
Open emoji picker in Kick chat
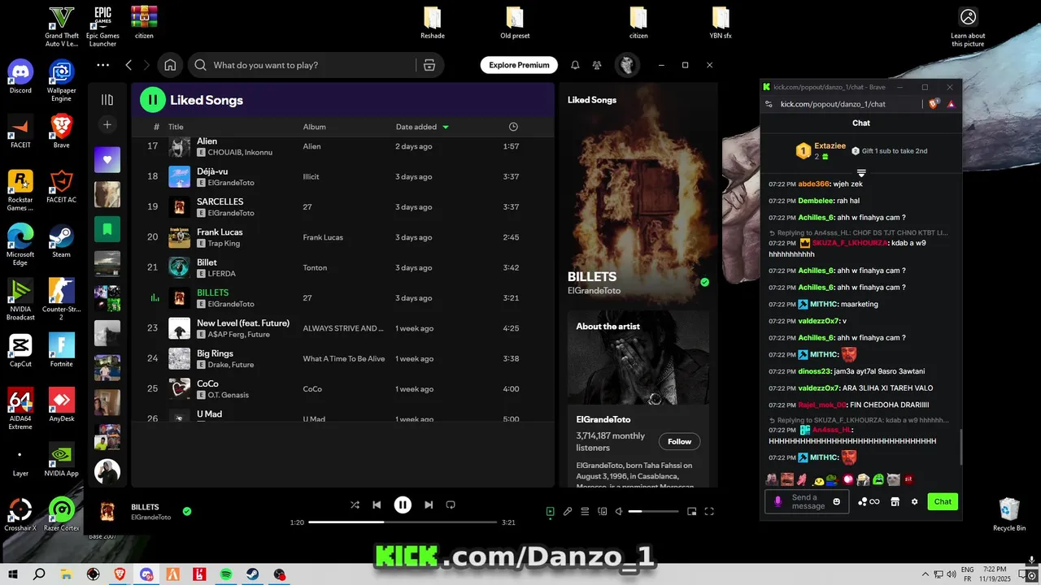coord(837,501)
